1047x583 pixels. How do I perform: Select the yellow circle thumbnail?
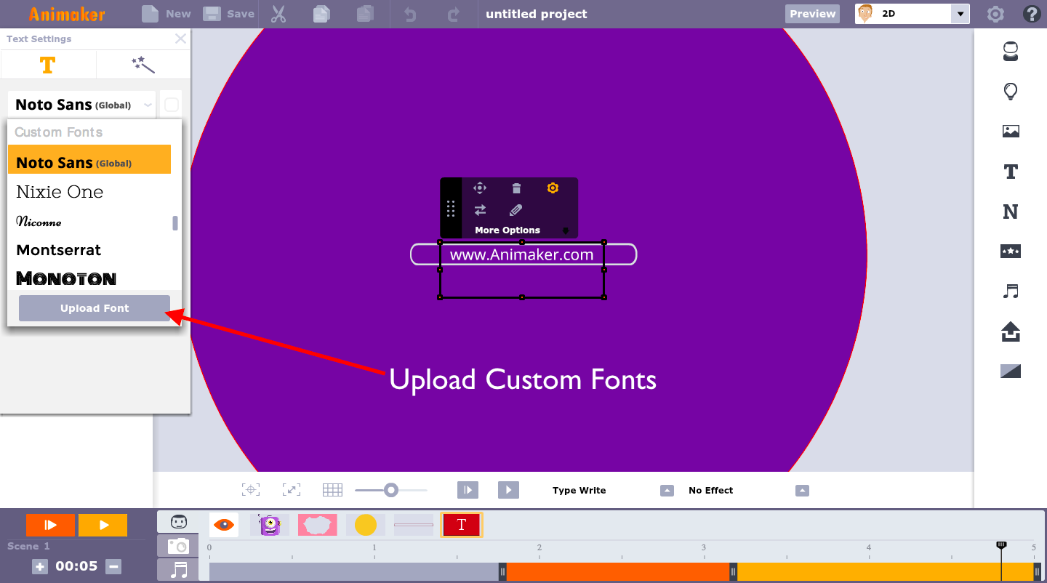(366, 525)
